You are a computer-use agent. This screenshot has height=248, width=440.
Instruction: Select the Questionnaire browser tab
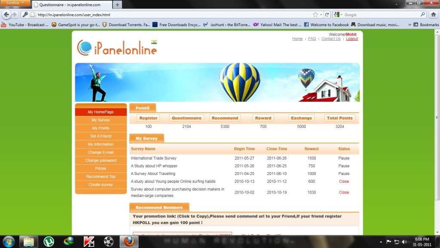(x=72, y=5)
